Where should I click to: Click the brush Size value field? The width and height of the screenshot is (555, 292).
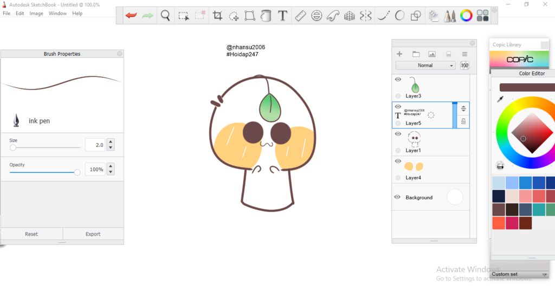coord(95,145)
